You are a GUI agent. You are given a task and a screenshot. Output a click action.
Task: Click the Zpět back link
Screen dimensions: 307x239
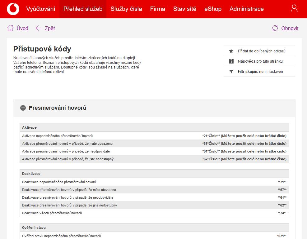coord(50,28)
